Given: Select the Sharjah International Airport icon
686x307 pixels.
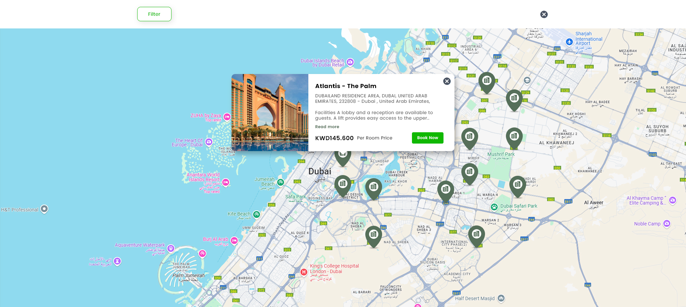Looking at the screenshot, I should pyautogui.click(x=569, y=42).
